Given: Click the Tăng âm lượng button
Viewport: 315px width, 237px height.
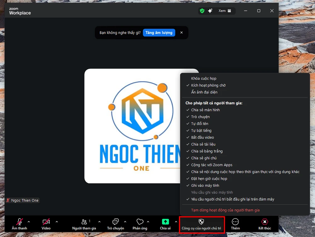Looking at the screenshot, I should click(159, 33).
